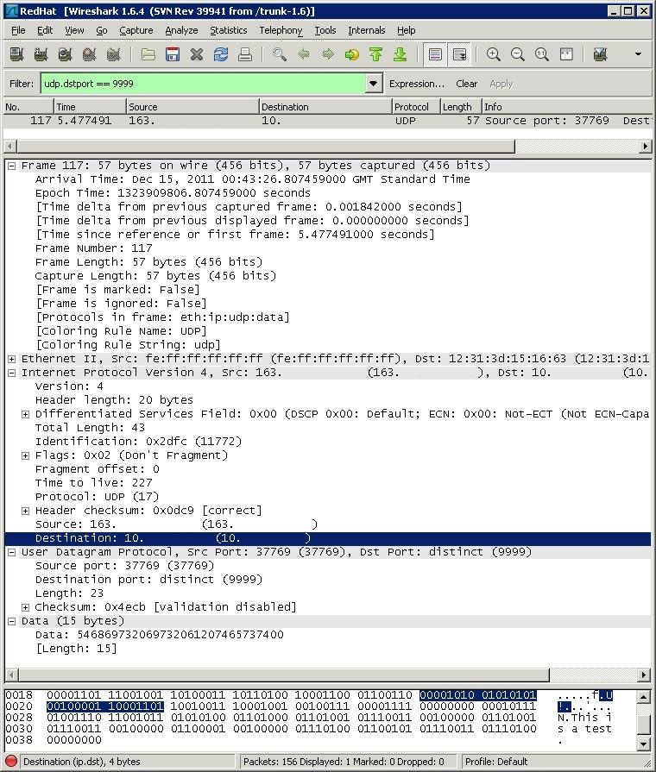Collapse the Frame 117 tree
The image size is (656, 772).
click(x=11, y=166)
